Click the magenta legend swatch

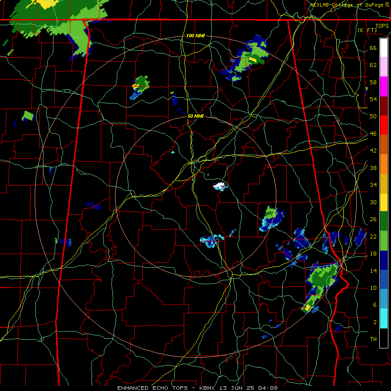click(384, 86)
